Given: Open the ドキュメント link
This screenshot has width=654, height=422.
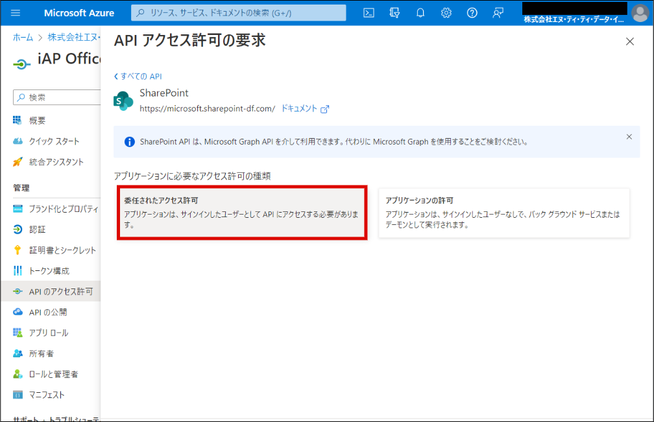Looking at the screenshot, I should click(299, 109).
